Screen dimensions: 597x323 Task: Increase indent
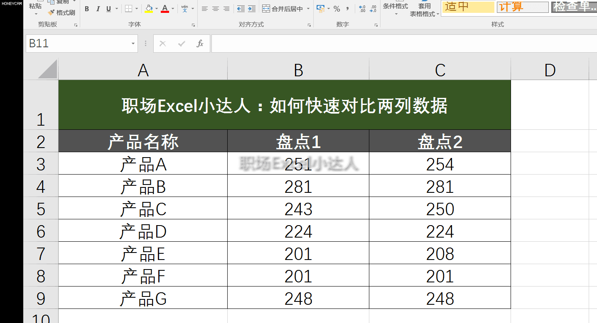pyautogui.click(x=252, y=9)
